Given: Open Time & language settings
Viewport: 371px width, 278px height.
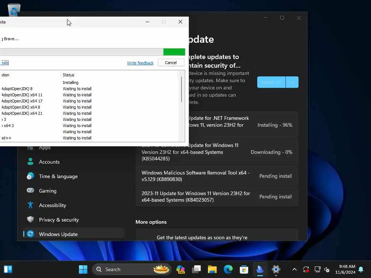Looking at the screenshot, I should point(74,176).
